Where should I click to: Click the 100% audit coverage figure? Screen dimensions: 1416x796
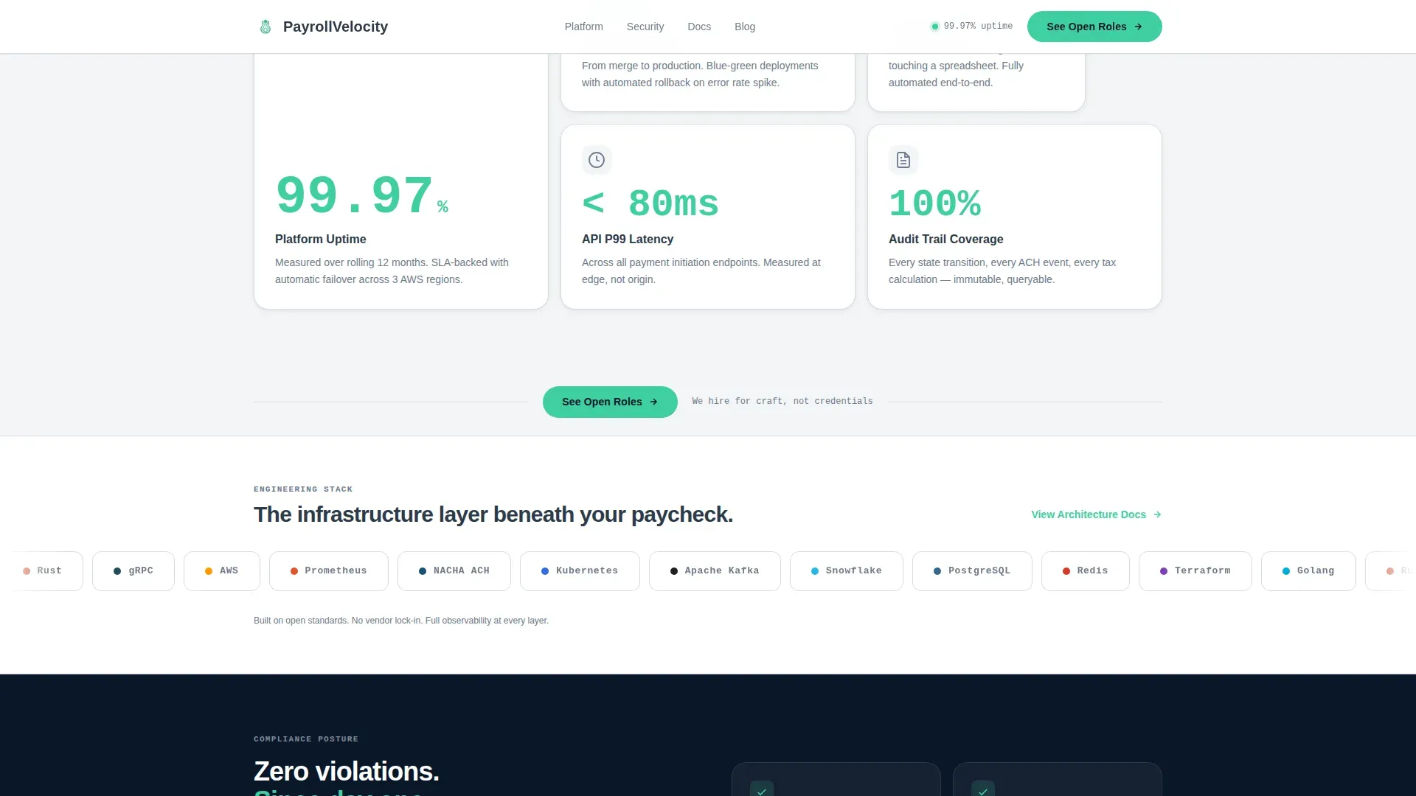coord(934,204)
